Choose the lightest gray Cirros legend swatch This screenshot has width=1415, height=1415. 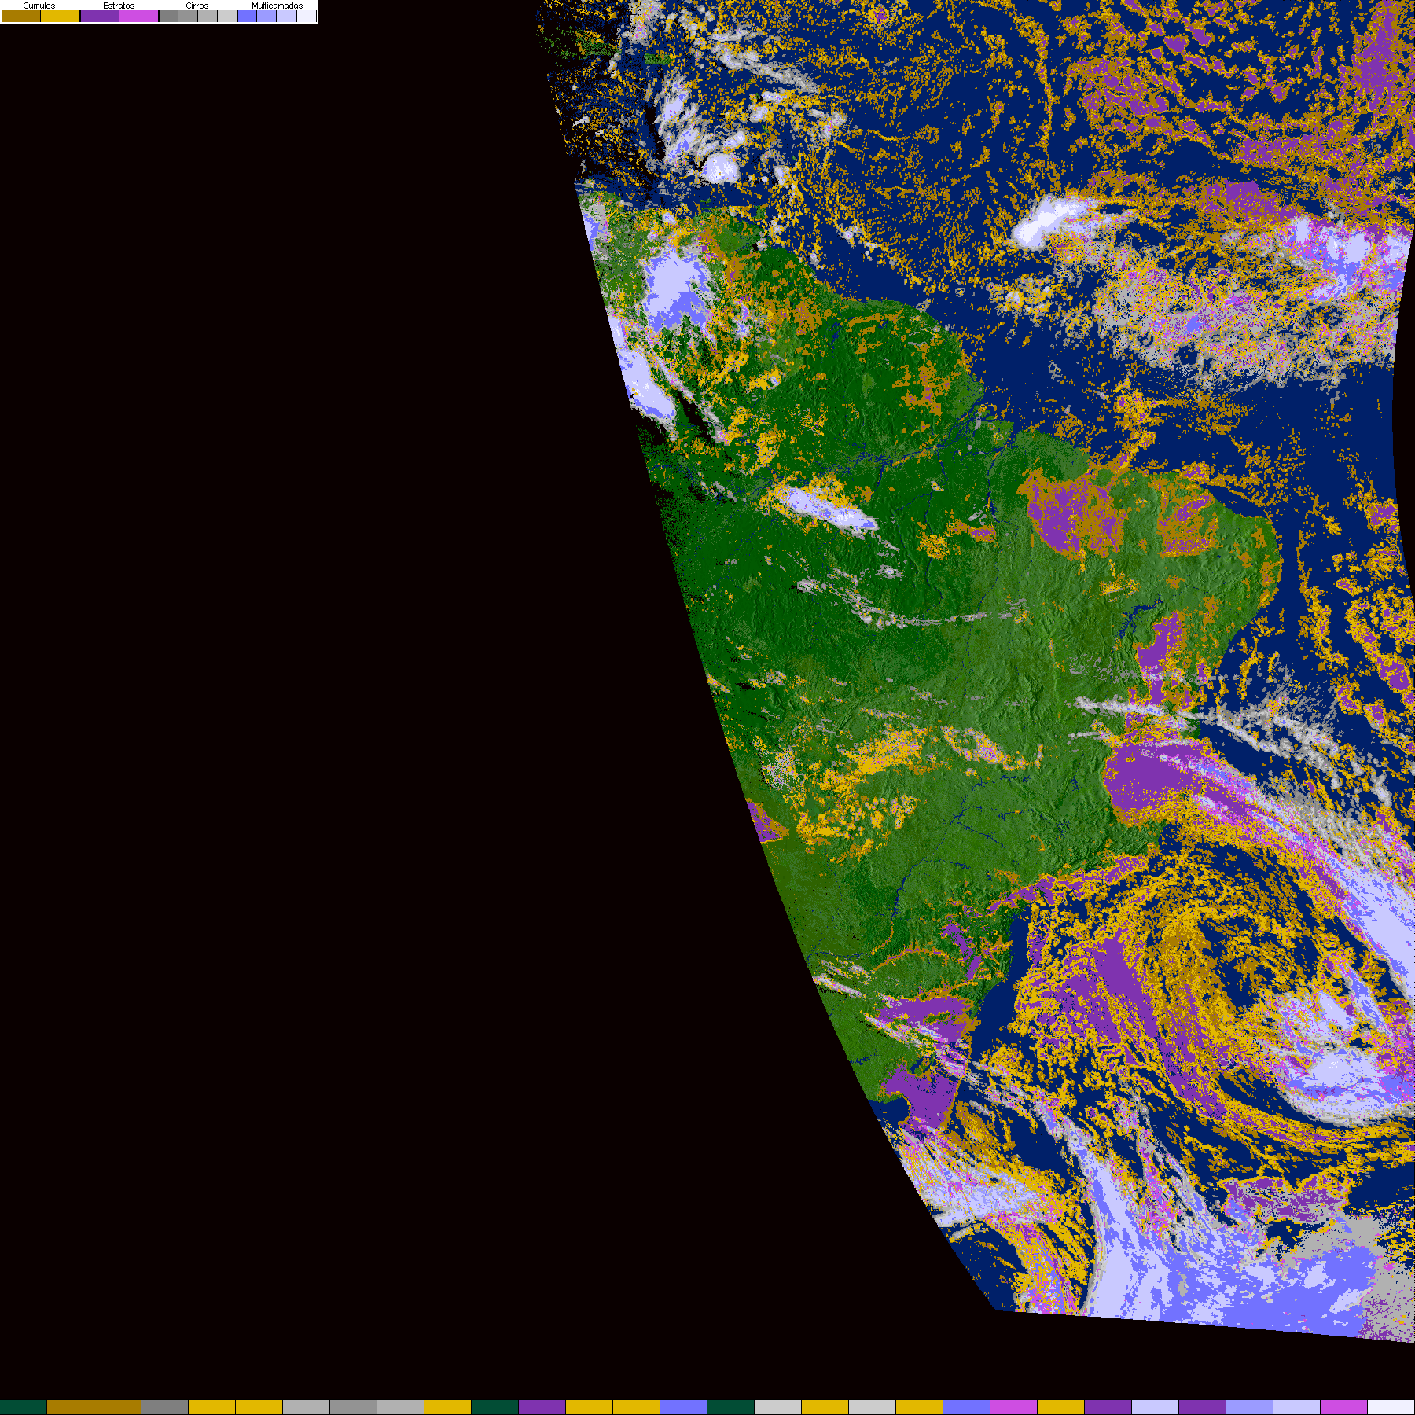(227, 16)
